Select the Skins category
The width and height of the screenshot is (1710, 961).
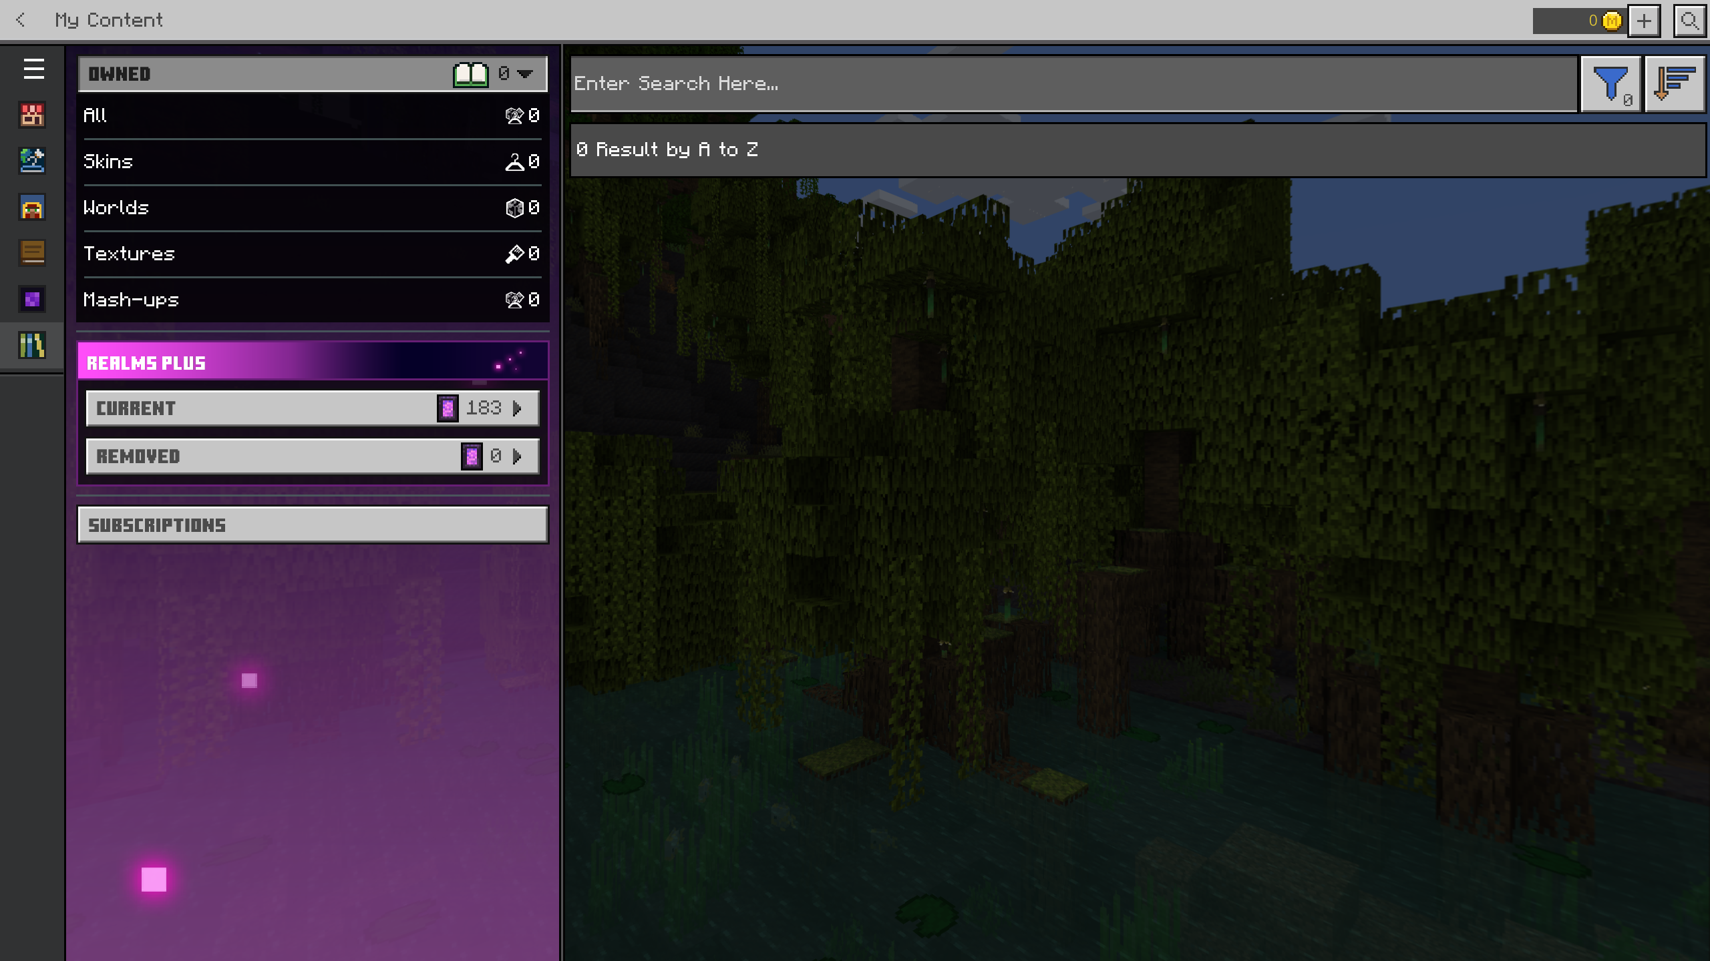(311, 162)
